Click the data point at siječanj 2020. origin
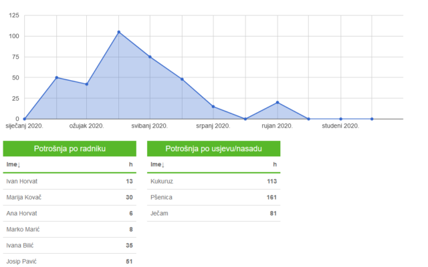Image resolution: width=428 pixels, height=267 pixels. (x=25, y=119)
